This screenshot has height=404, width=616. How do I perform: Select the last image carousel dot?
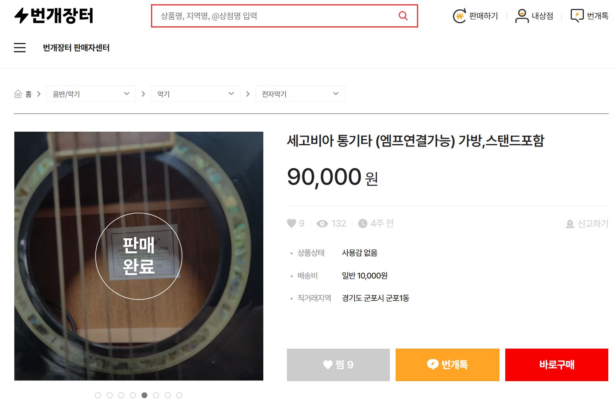point(179,395)
